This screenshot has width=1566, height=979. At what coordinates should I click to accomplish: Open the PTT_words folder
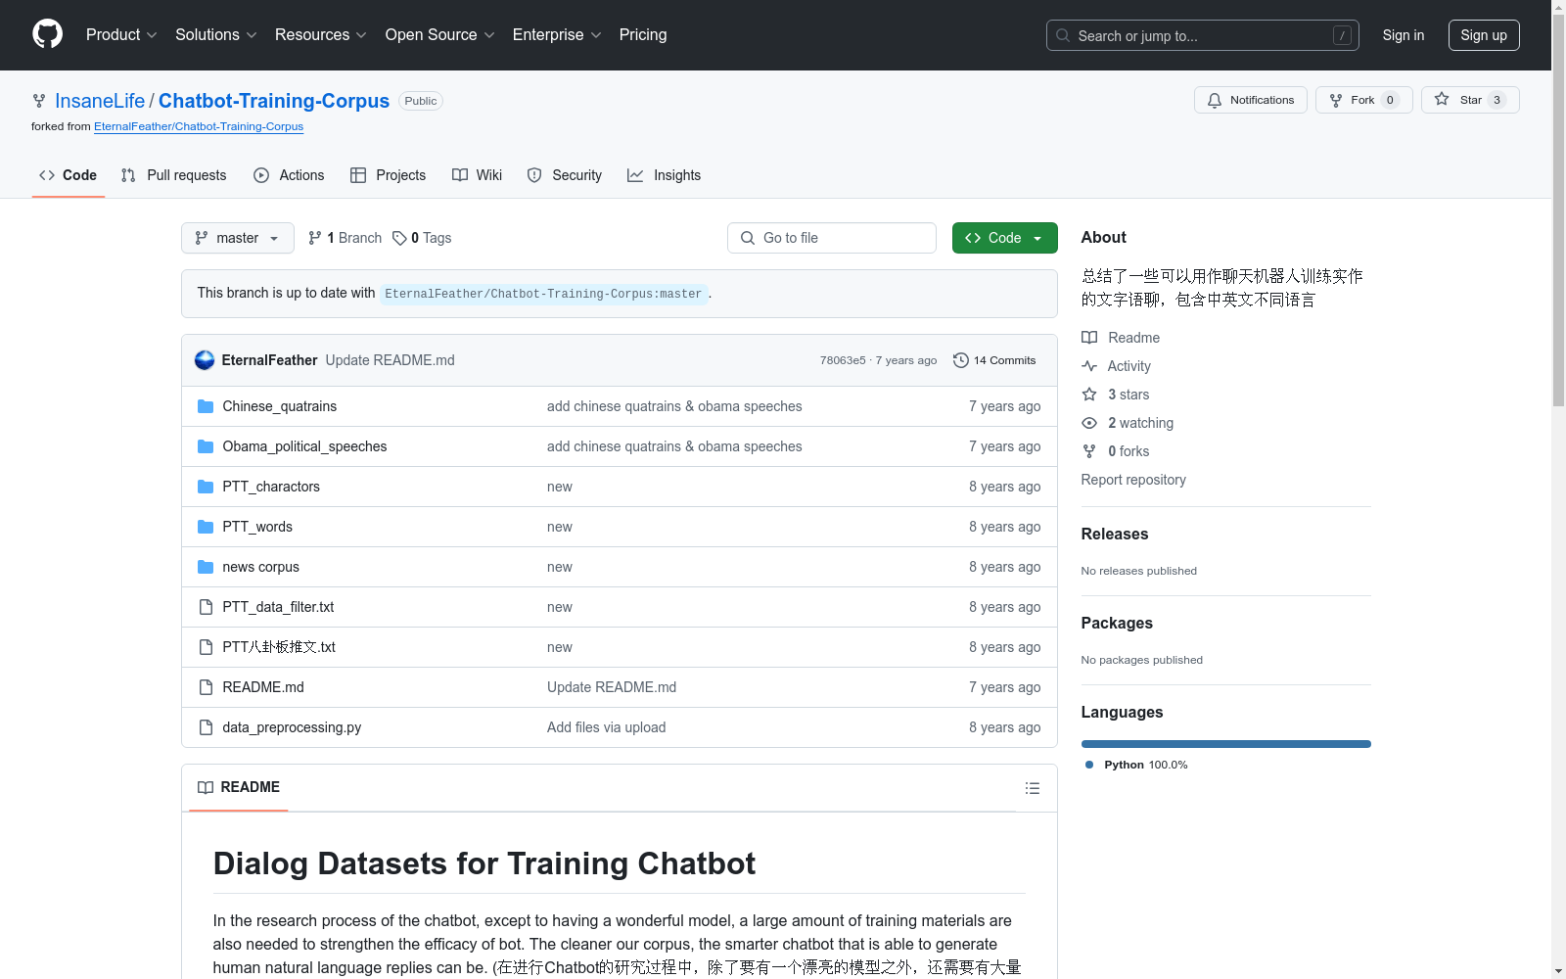(257, 527)
